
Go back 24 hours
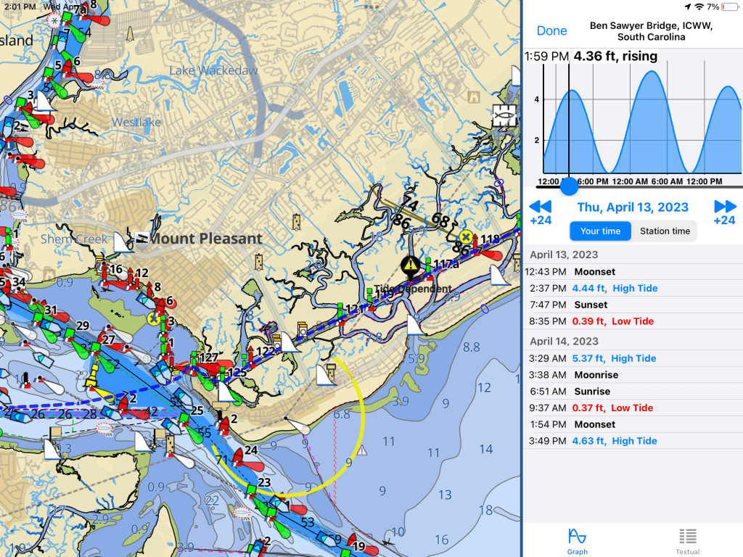(541, 213)
